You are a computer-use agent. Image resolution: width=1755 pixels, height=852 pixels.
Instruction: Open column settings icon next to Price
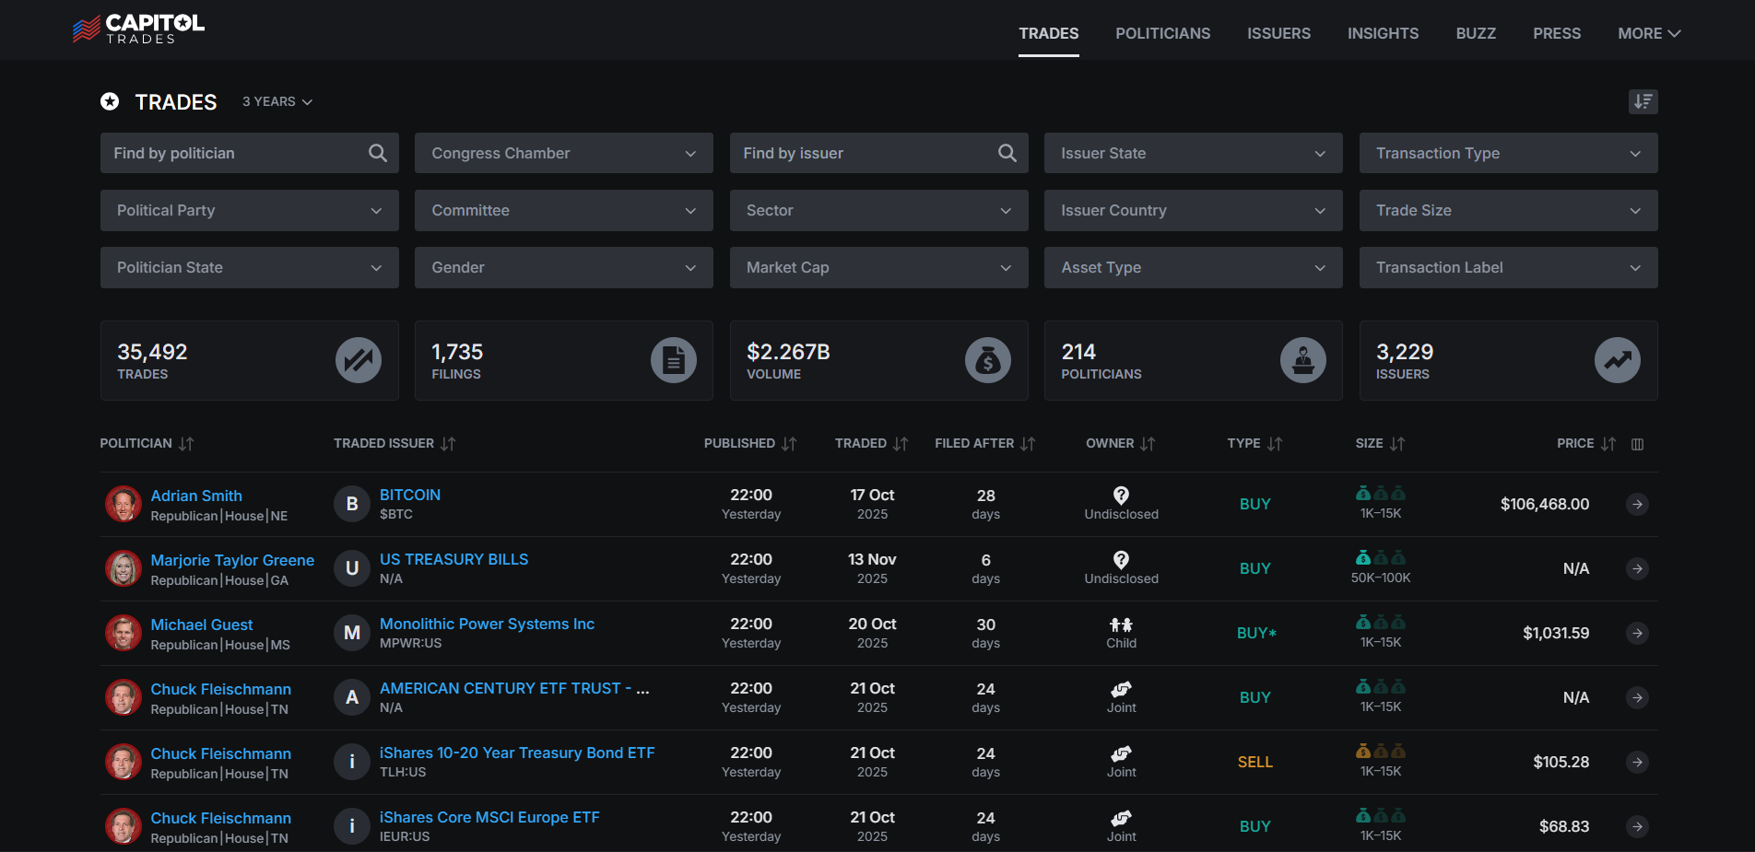point(1637,444)
